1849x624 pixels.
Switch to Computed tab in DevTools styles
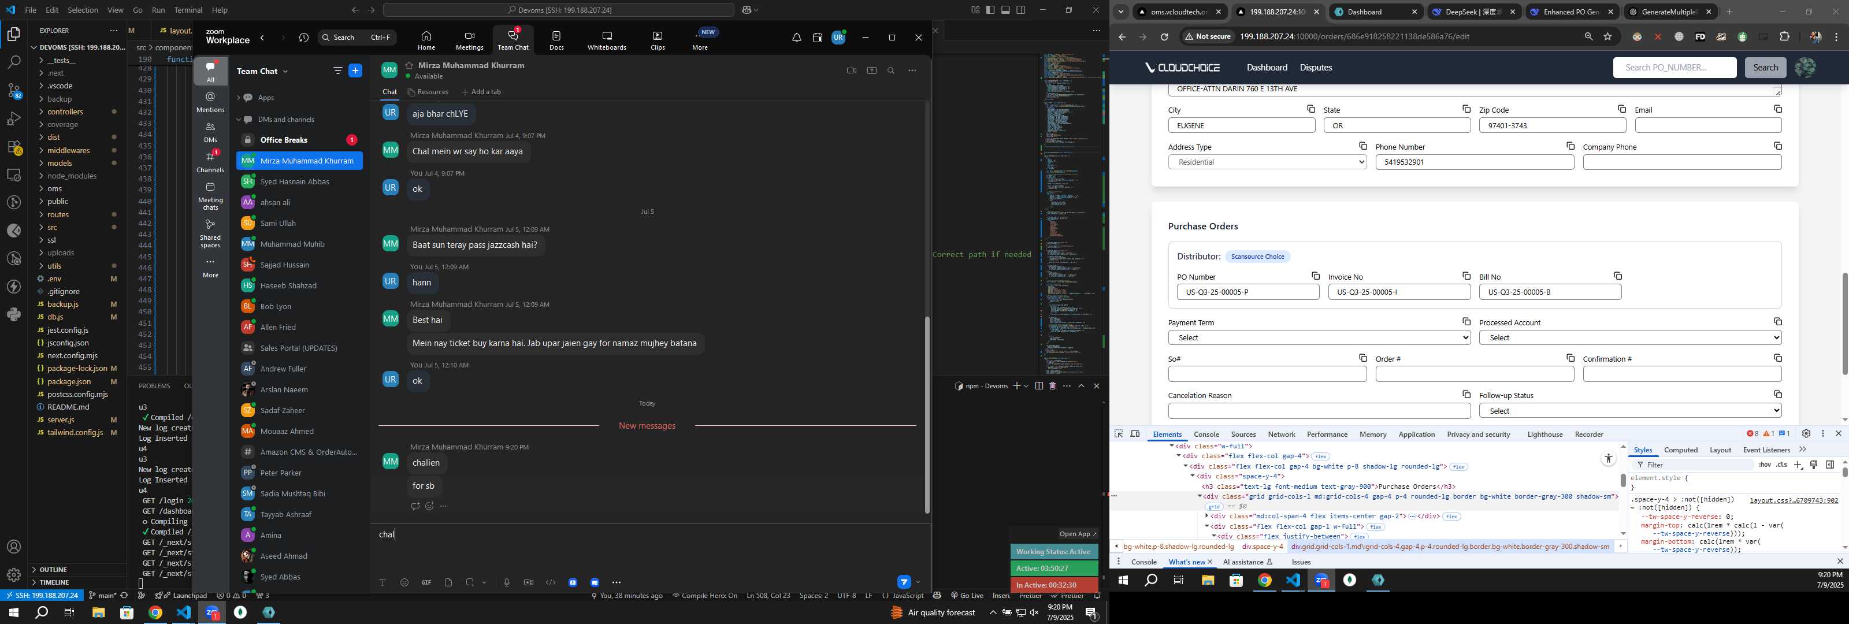[1680, 450]
